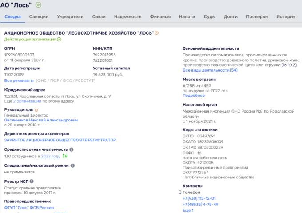Click the 2022 году headcount link
This screenshot has width=302, height=213.
51,156
